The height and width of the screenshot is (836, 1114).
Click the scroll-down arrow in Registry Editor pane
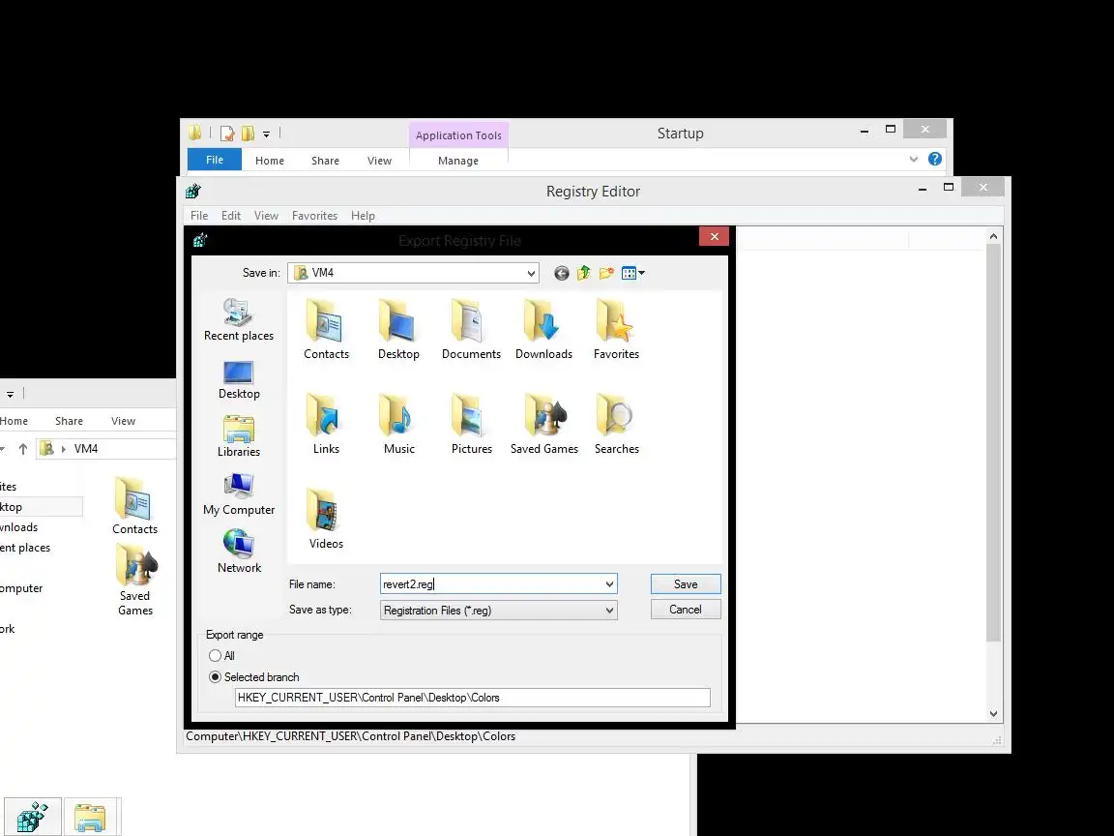(993, 714)
